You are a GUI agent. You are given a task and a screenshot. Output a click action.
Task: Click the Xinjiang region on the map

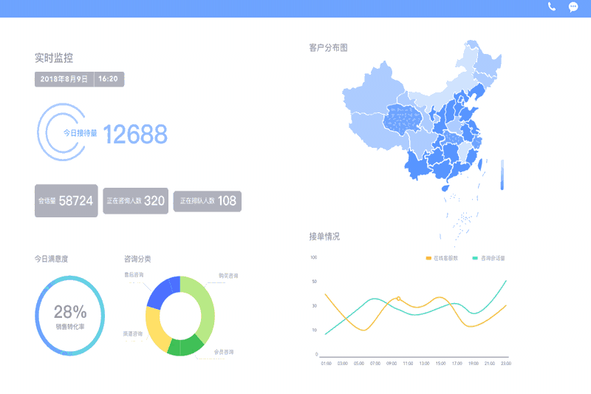(373, 90)
